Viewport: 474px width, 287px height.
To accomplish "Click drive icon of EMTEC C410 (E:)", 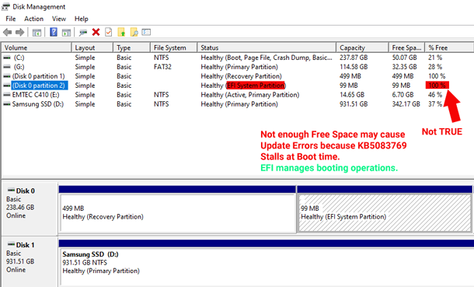I will [x=7, y=95].
